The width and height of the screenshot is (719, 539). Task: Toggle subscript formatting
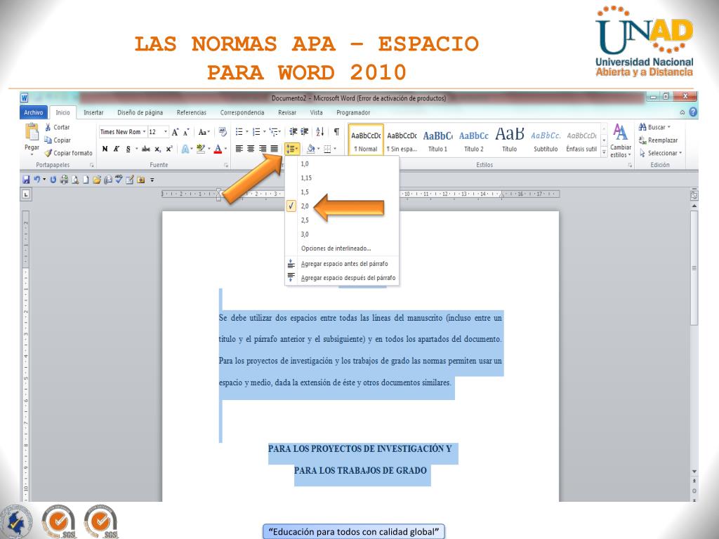coord(157,149)
